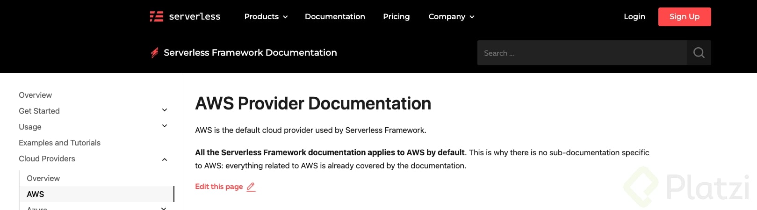This screenshot has height=210, width=757.
Task: Click the Login link
Action: pos(634,17)
